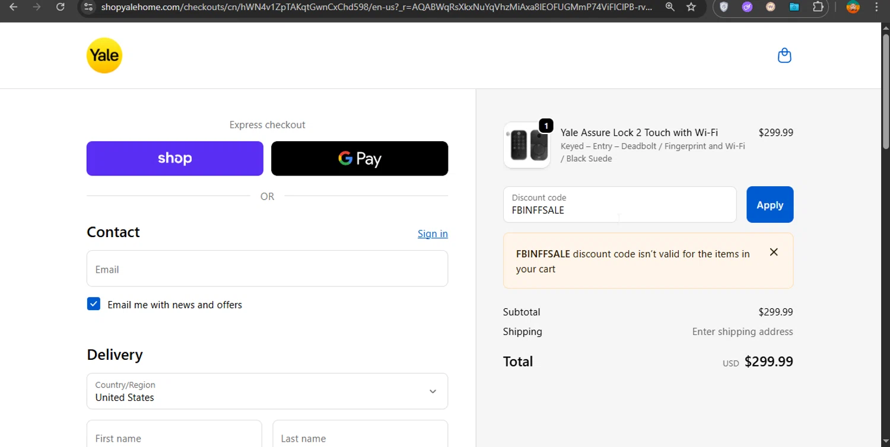Click the quantity badge on product image
The image size is (890, 447).
coord(546,126)
